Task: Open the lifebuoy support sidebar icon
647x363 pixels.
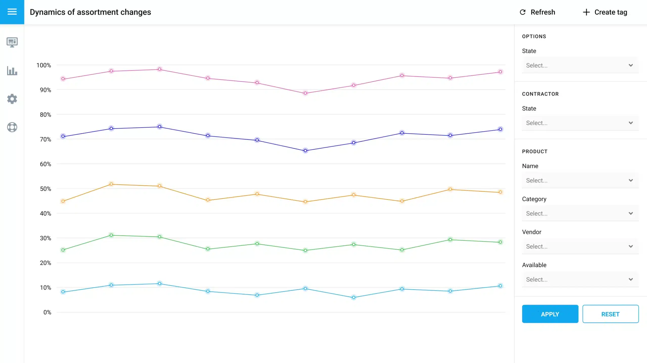Action: point(12,127)
